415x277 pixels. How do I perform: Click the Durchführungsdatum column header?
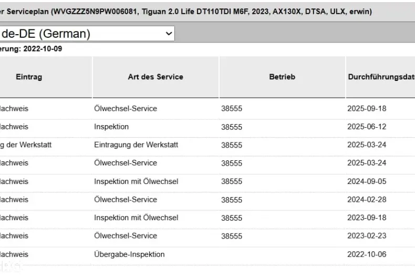[x=381, y=77]
